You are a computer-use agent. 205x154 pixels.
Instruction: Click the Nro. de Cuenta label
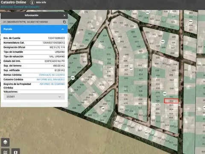coord(12,38)
